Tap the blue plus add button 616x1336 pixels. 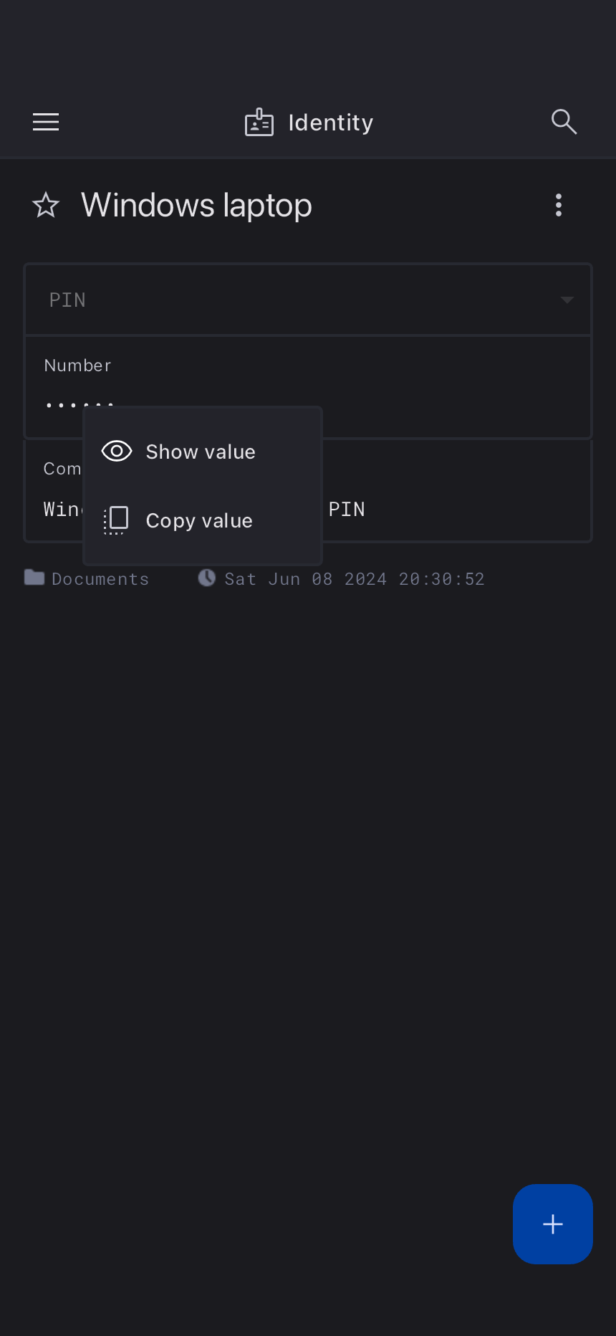(x=552, y=1224)
